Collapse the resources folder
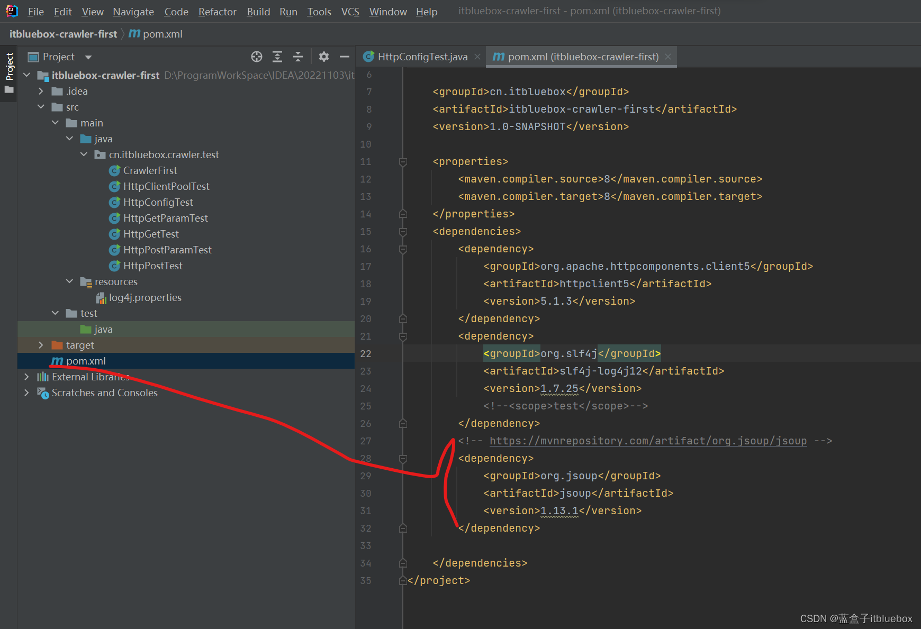This screenshot has width=921, height=629. pos(69,281)
